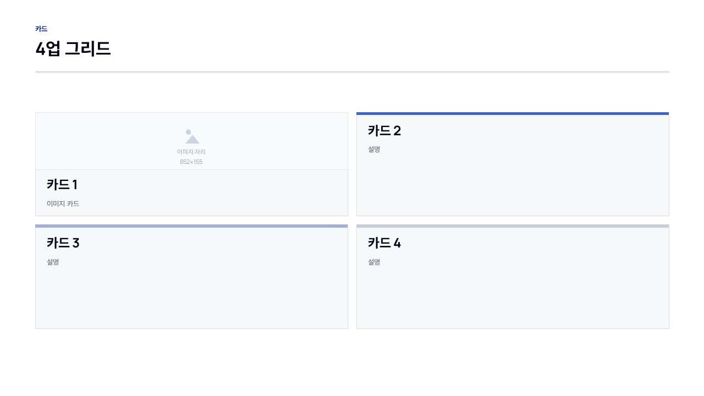The height and width of the screenshot is (396, 704).
Task: Click the horizontal divider under the heading
Action: [352, 72]
